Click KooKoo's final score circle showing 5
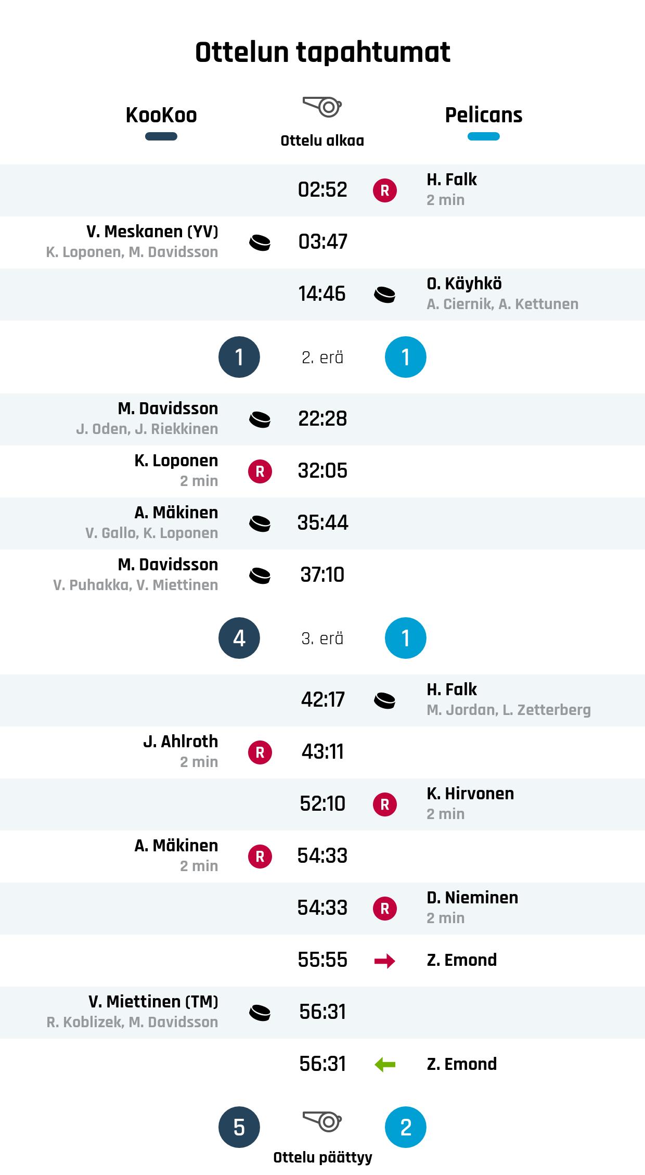645x1175 pixels. (239, 1127)
